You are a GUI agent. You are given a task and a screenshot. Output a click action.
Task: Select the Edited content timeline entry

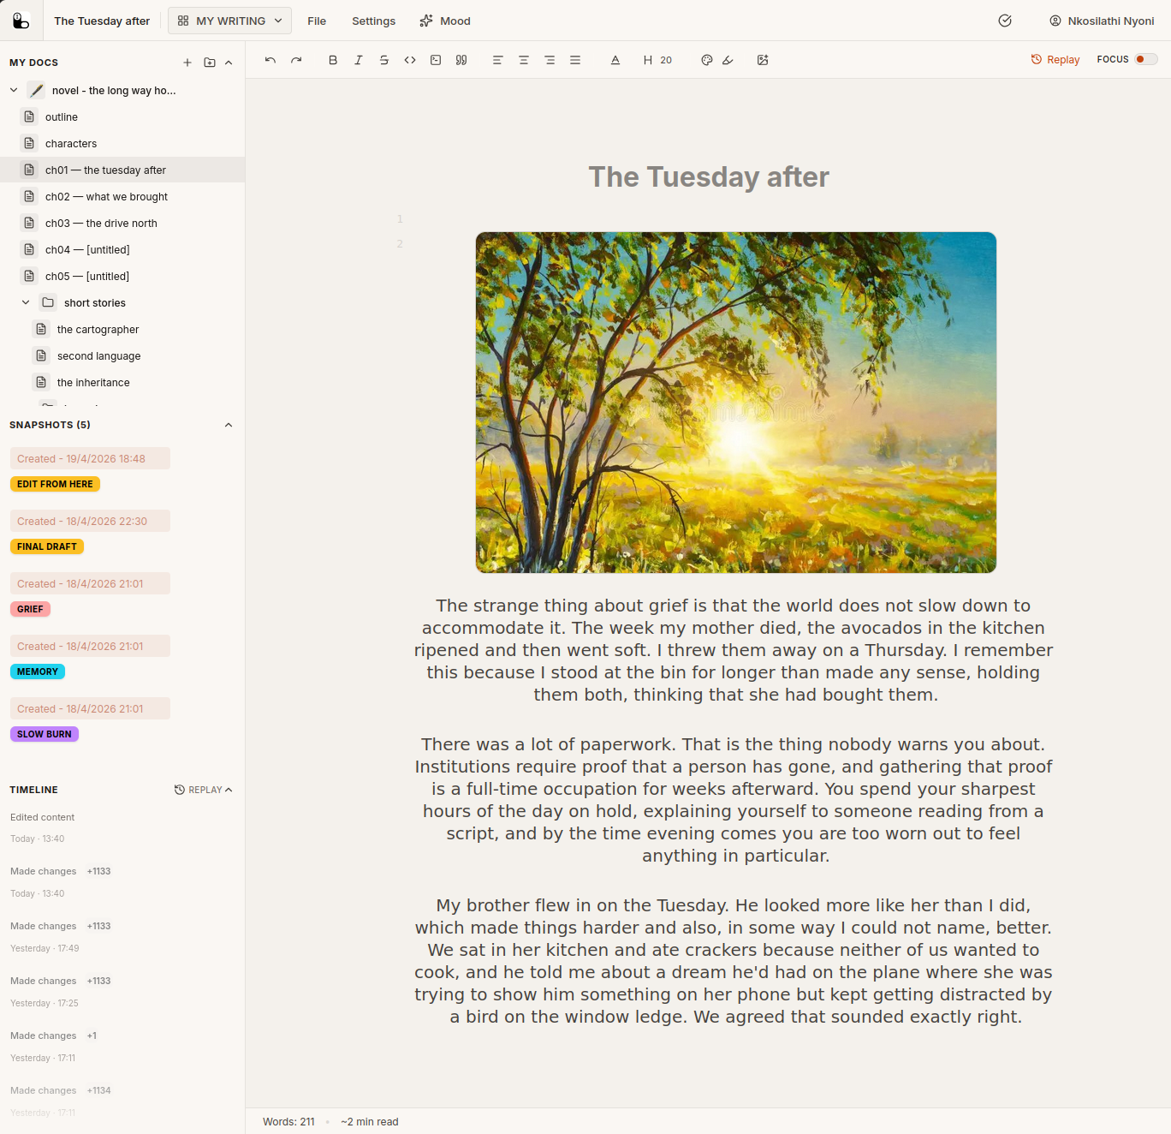[x=43, y=827]
